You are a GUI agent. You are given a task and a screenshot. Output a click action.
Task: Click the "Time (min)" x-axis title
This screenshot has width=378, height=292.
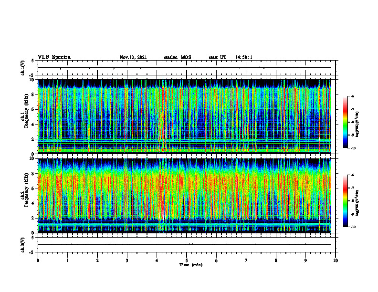[191, 265]
